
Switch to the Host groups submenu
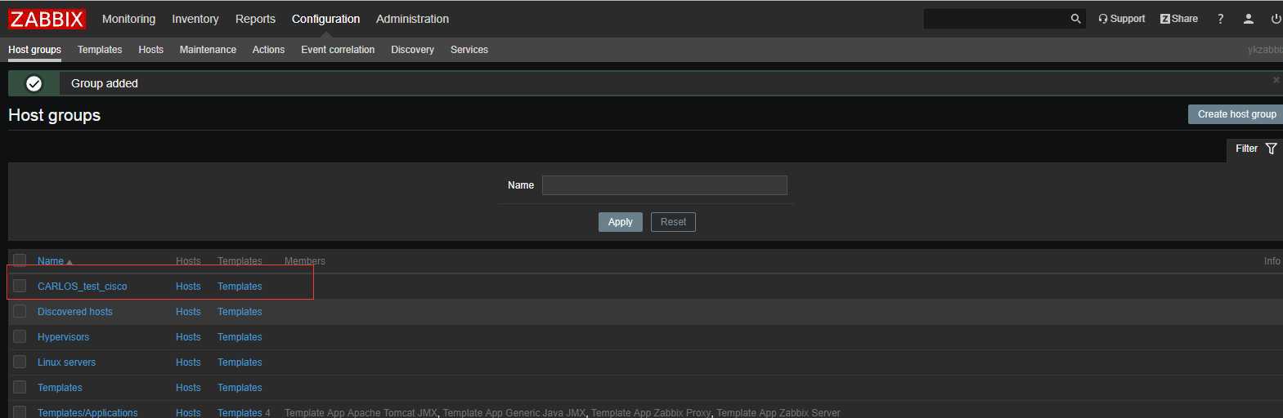click(x=34, y=50)
